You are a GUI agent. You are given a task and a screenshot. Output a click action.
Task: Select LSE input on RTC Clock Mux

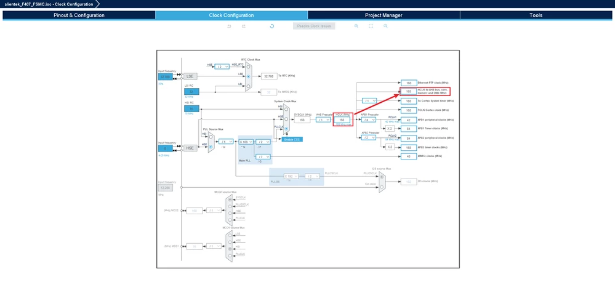tap(248, 76)
